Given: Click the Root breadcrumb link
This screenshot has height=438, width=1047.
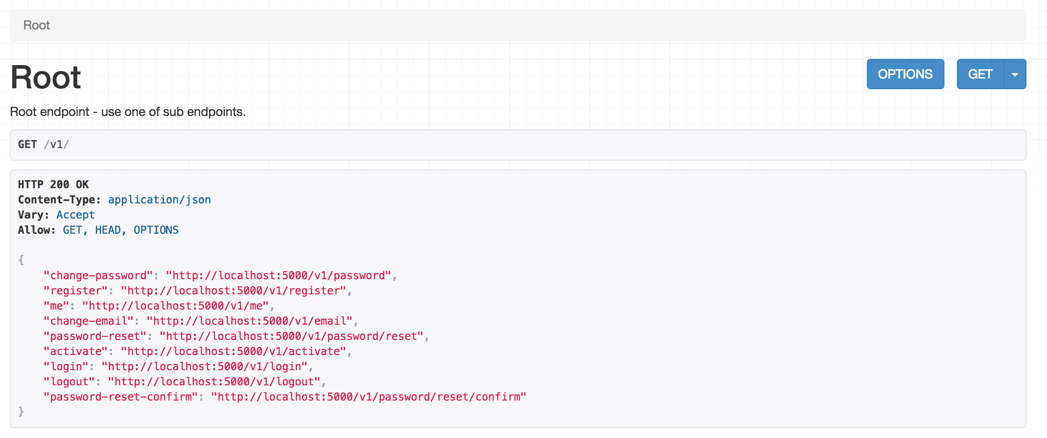Looking at the screenshot, I should tap(37, 25).
